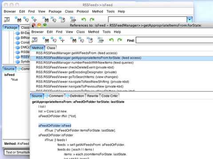
Task: Click the first browser icon in the References window toolbar
Action: coord(35,40)
